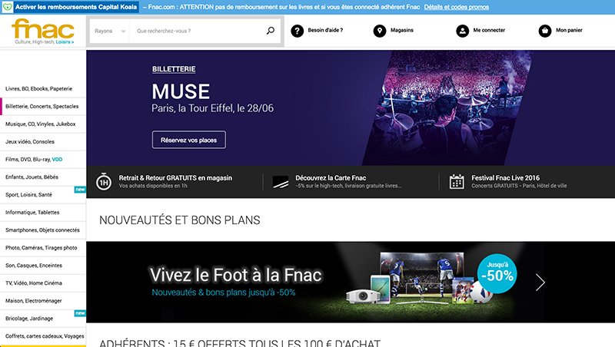Click Nouveautés & bons plans jusqu'à -50% text

click(224, 292)
